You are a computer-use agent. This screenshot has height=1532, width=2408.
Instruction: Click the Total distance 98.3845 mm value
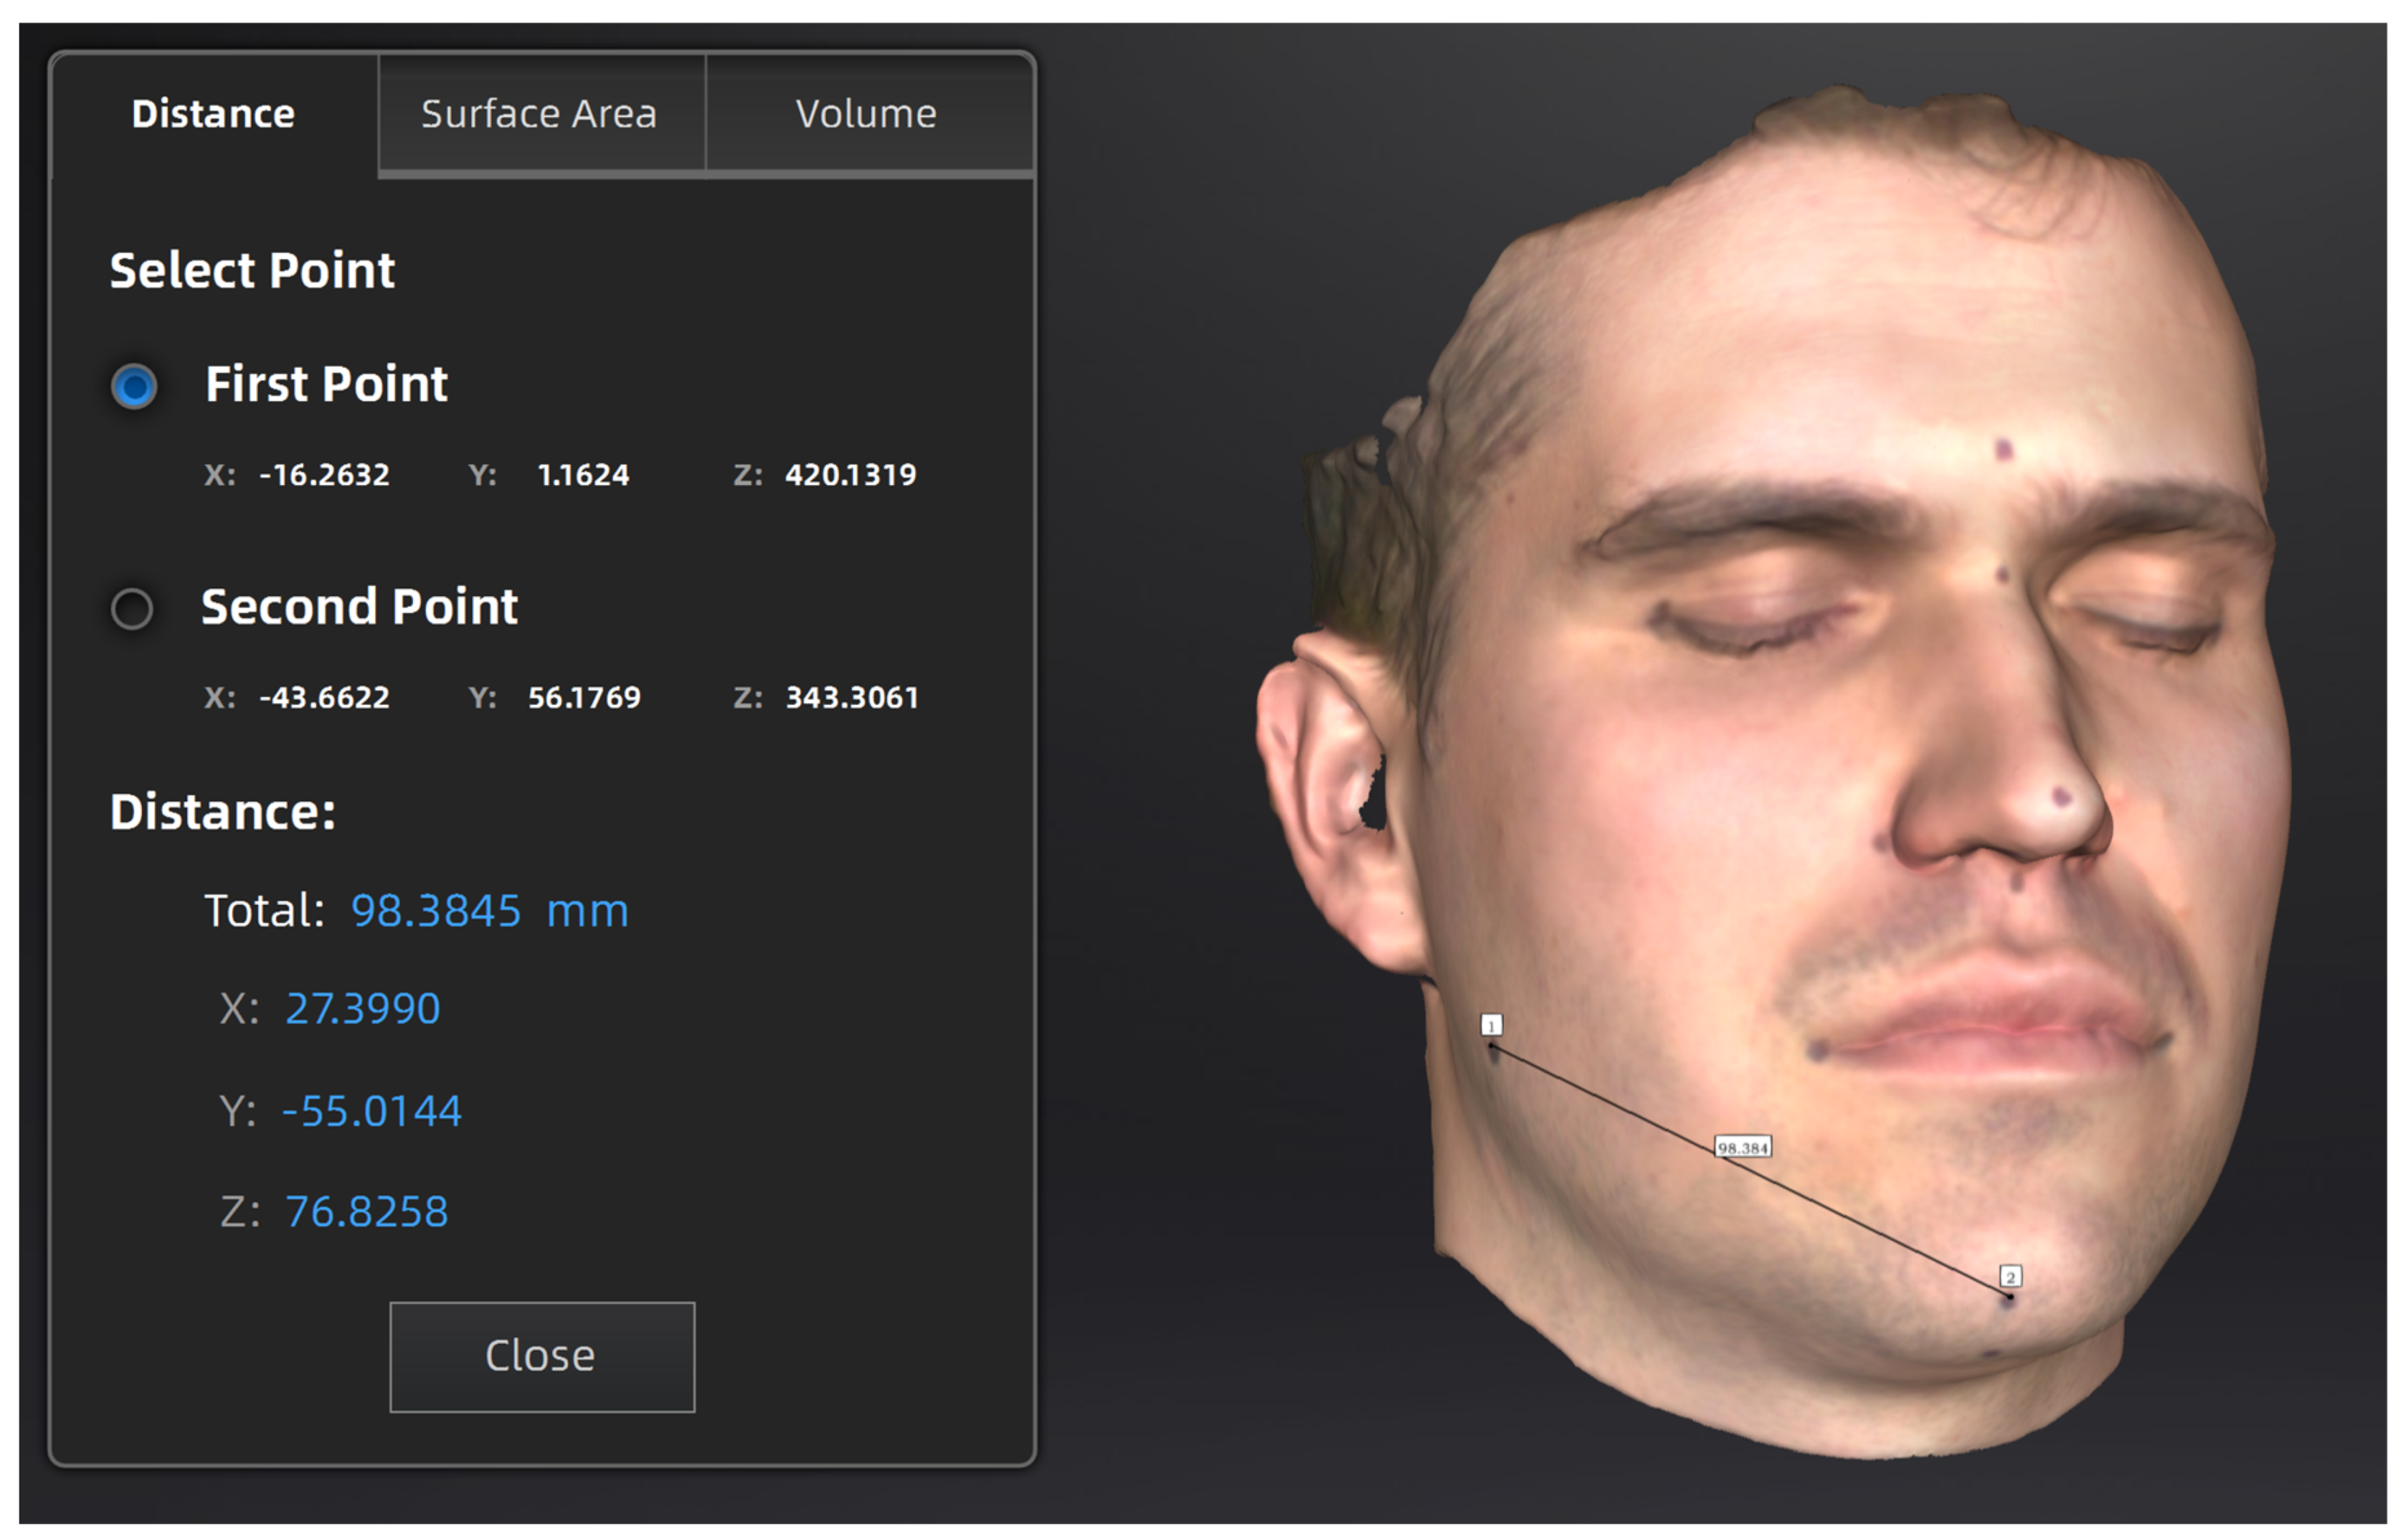pos(489,910)
